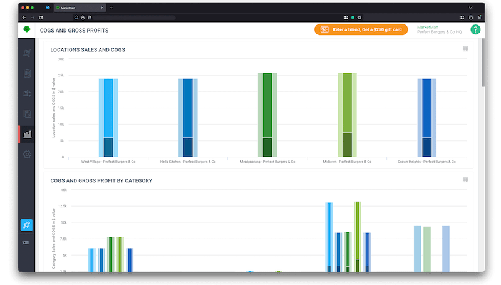Expand the collapsed sidebar menu arrow
The width and height of the screenshot is (501, 285).
click(26, 243)
